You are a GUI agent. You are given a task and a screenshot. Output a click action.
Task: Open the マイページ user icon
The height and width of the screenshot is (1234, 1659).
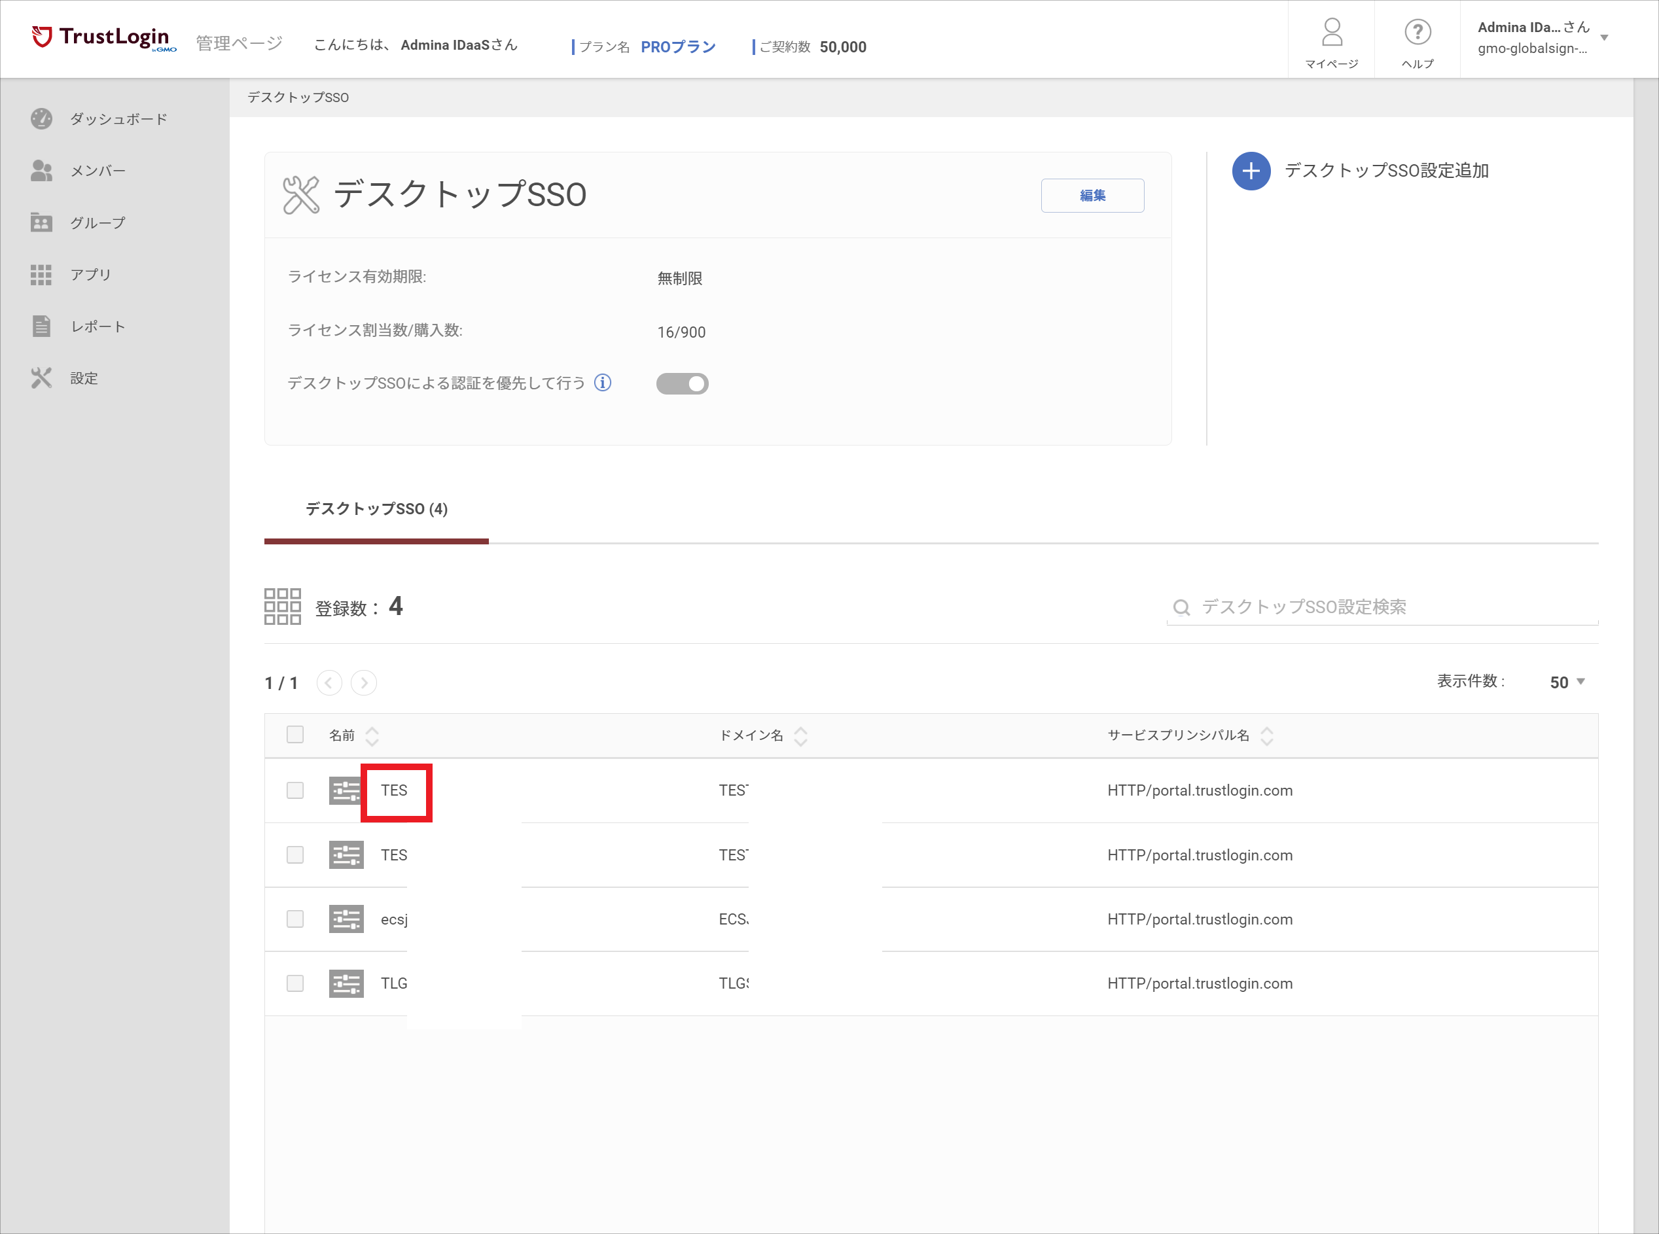[1332, 33]
